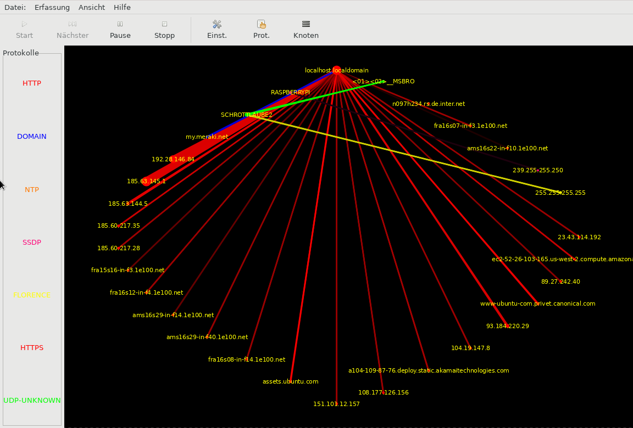Stop the capture using the Stopp icon

[x=164, y=25]
